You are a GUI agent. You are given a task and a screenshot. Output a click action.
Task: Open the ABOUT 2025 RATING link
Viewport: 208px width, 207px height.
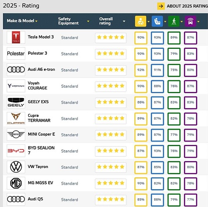tap(187, 6)
